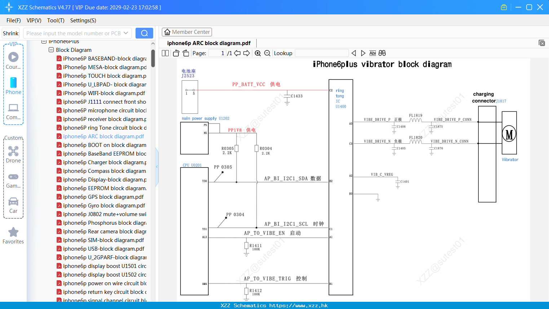Click the tree panel vertical scrollbar
The image size is (549, 309).
153,58
